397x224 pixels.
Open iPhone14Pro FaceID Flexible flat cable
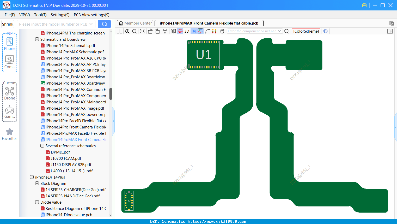click(74, 121)
